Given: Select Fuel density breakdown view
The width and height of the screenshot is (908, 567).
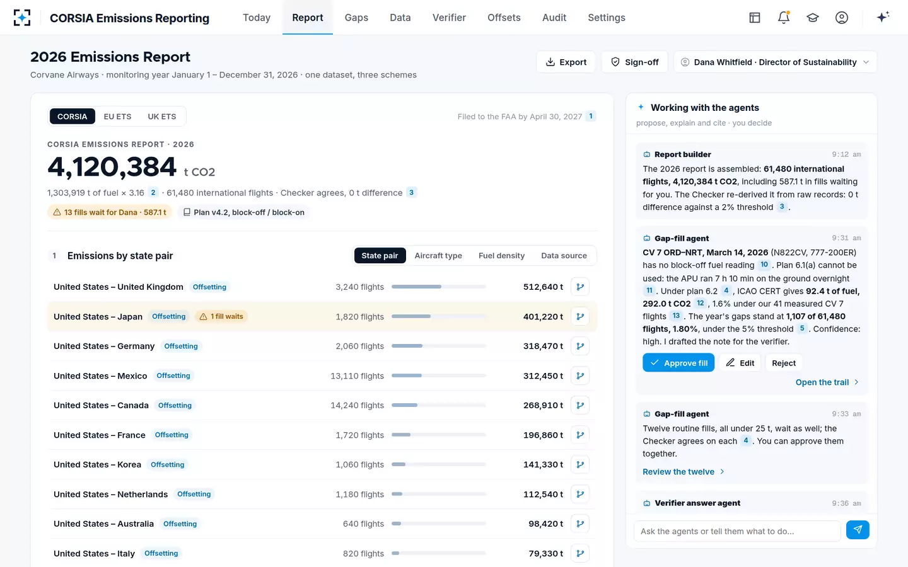Looking at the screenshot, I should point(501,256).
